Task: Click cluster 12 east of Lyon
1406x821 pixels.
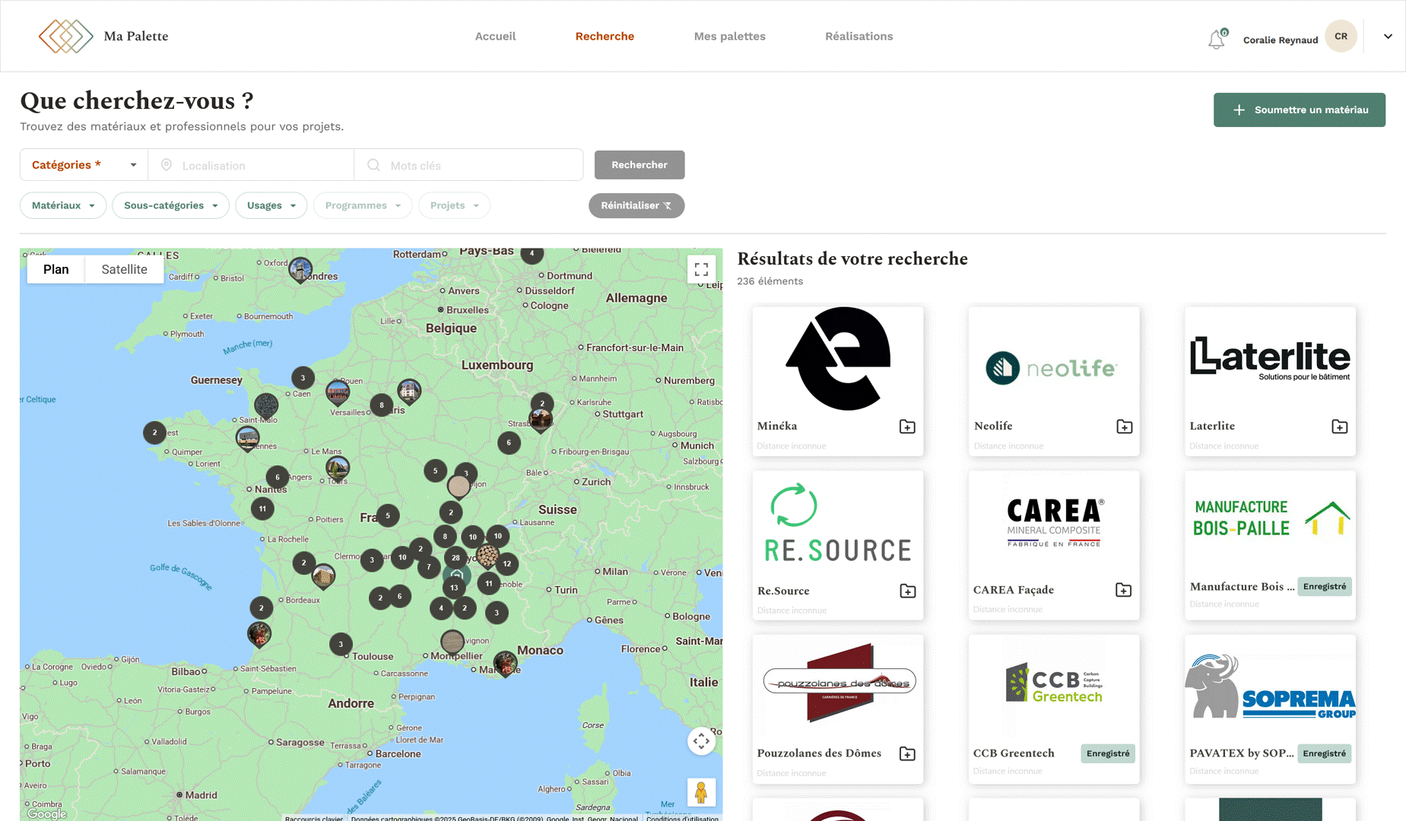Action: point(507,563)
